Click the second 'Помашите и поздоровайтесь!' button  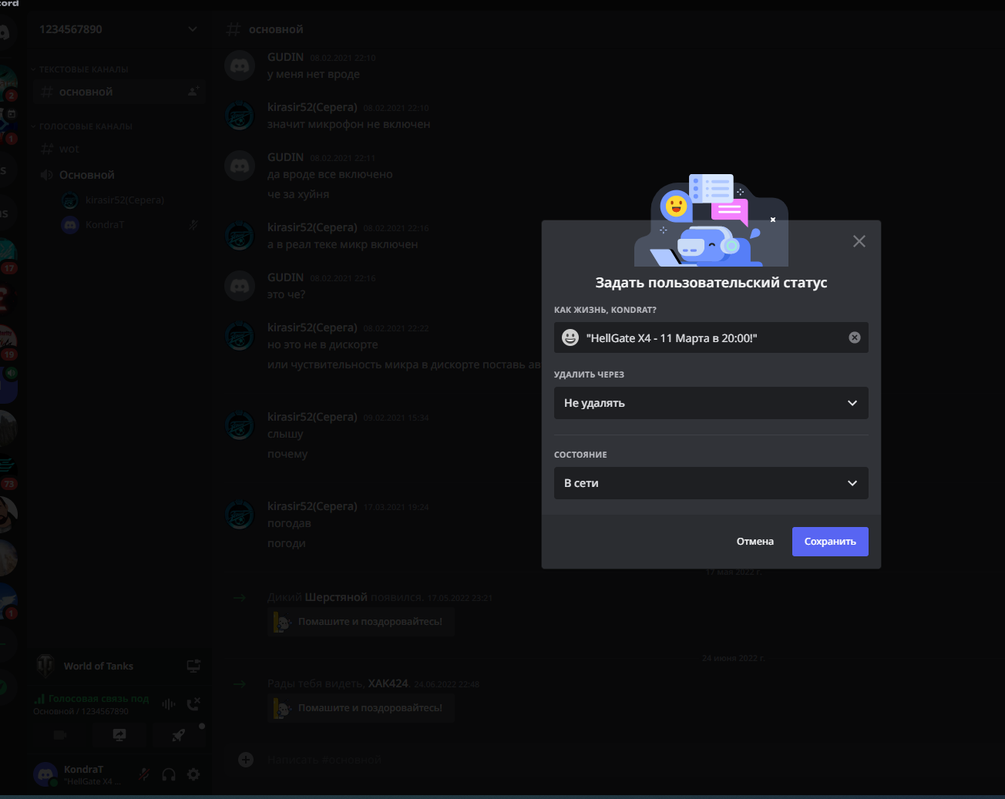coord(361,708)
